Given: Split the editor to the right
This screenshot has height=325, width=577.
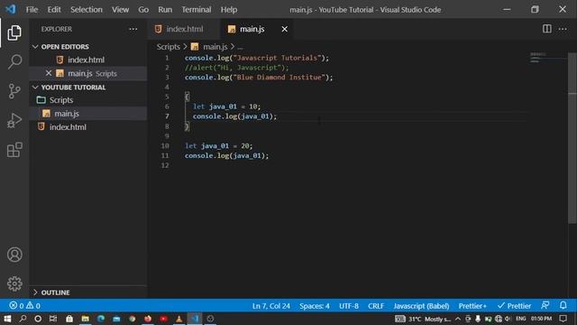Looking at the screenshot, I should (547, 29).
